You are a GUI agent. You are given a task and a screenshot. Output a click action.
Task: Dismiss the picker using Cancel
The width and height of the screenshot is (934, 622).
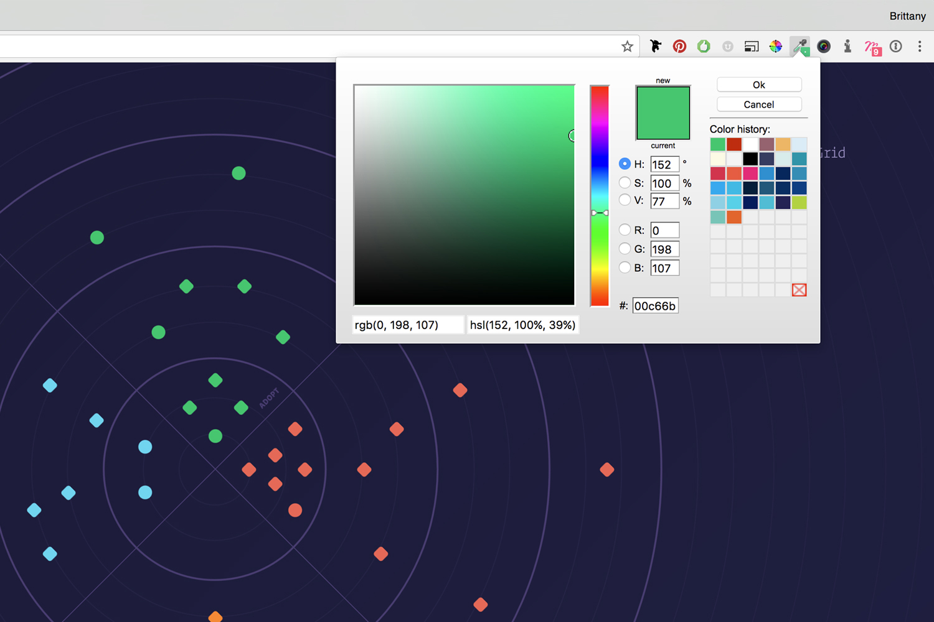point(759,104)
